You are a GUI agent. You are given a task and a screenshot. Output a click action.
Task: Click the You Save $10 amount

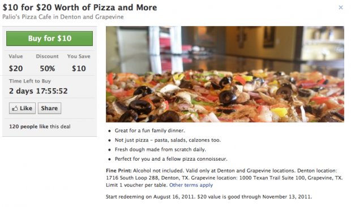79,68
